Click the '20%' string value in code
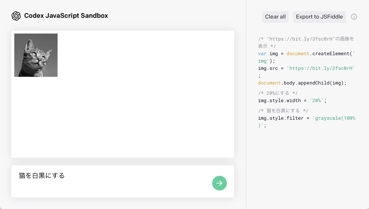The image size is (369, 209). [x=316, y=101]
